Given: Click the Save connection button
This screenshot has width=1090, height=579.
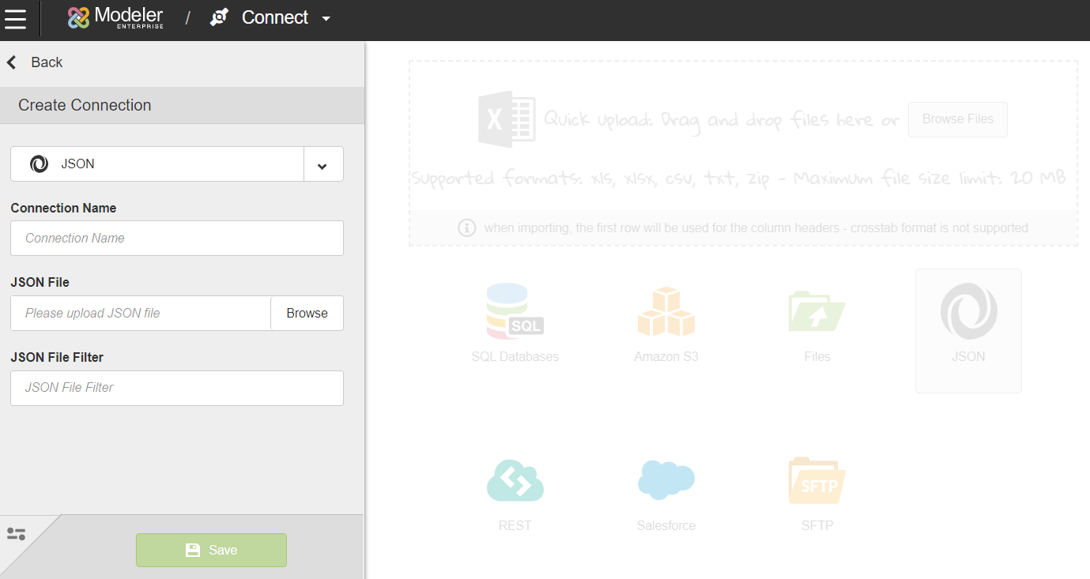Looking at the screenshot, I should [211, 550].
